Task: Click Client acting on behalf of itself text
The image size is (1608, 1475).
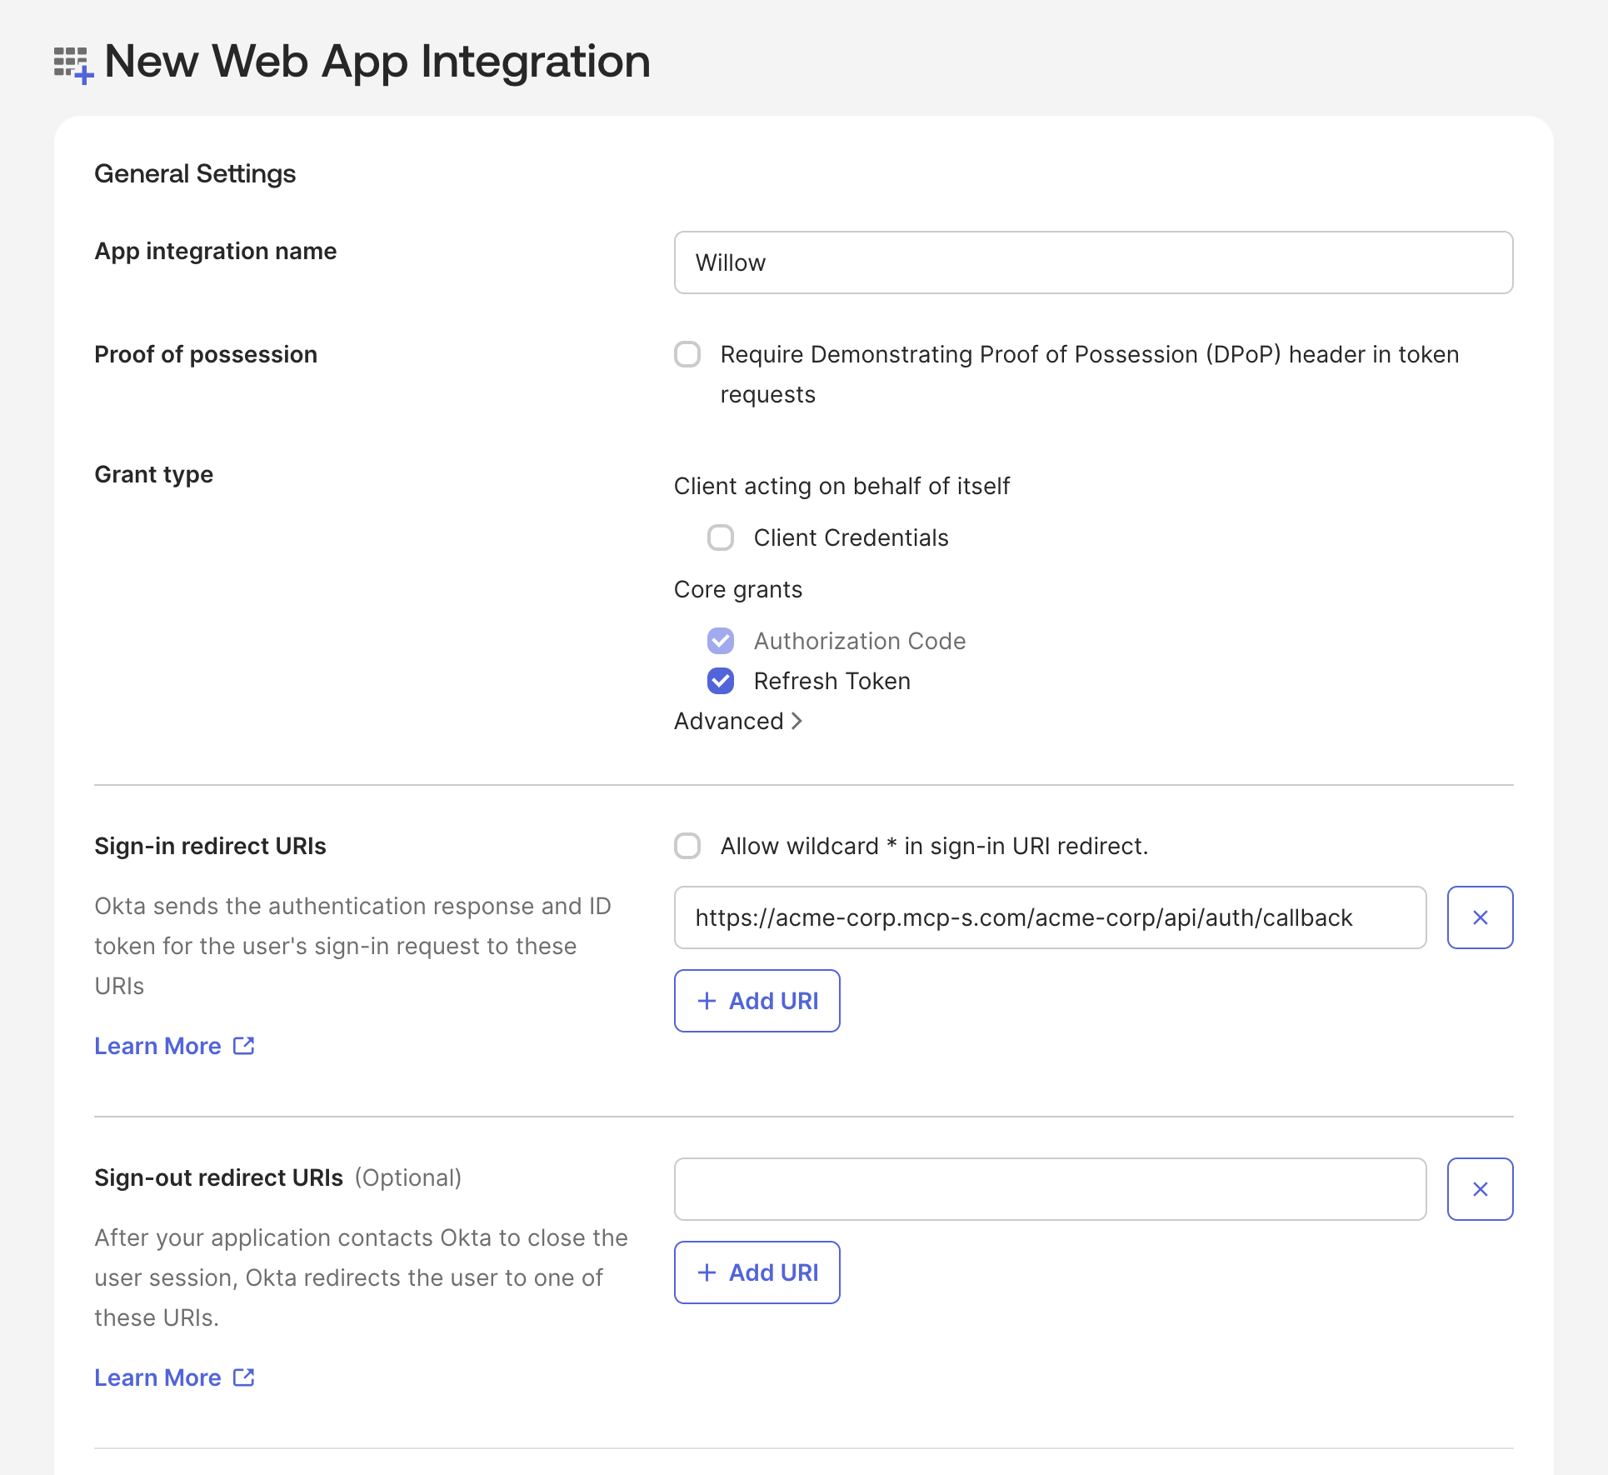Action: click(x=841, y=486)
